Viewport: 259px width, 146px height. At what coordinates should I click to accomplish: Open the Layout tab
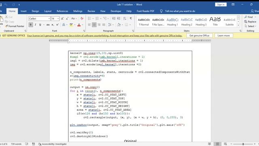pos(48,11)
